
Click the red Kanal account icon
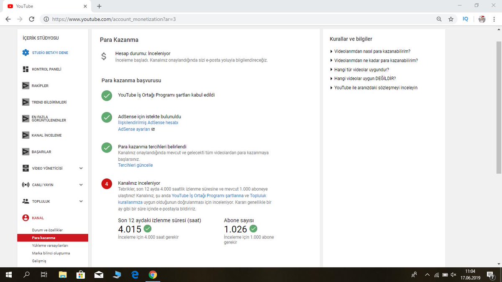[x=26, y=218]
